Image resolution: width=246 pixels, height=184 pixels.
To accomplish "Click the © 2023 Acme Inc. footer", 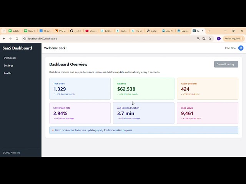I will (12, 153).
